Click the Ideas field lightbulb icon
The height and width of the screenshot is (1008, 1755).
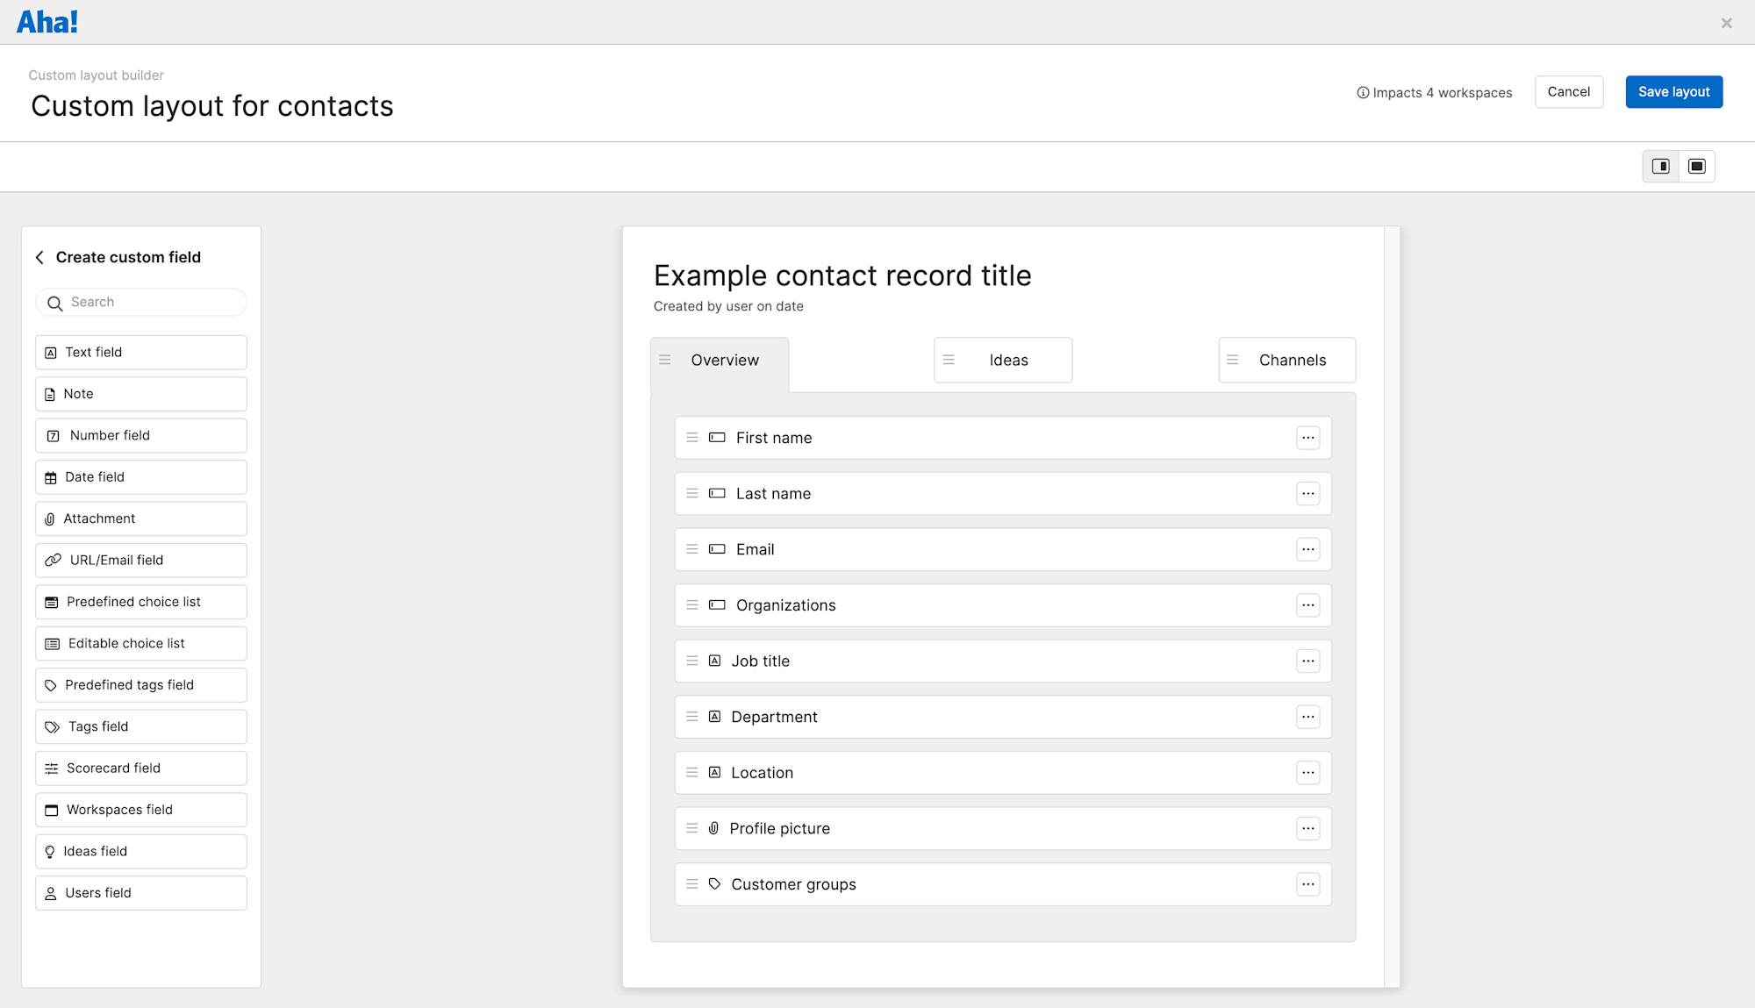[50, 852]
